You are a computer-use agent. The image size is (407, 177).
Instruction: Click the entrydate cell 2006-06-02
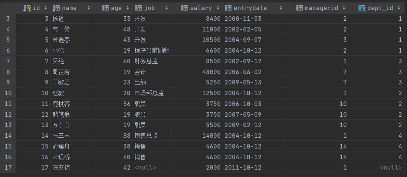click(255, 72)
